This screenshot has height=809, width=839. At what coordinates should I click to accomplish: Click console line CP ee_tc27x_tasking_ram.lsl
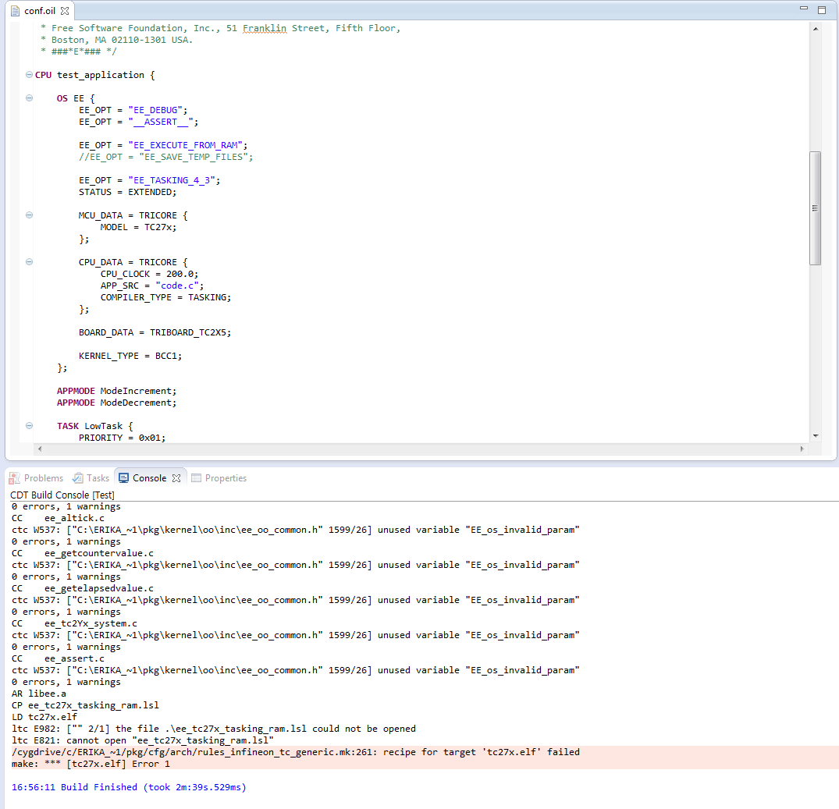(85, 706)
